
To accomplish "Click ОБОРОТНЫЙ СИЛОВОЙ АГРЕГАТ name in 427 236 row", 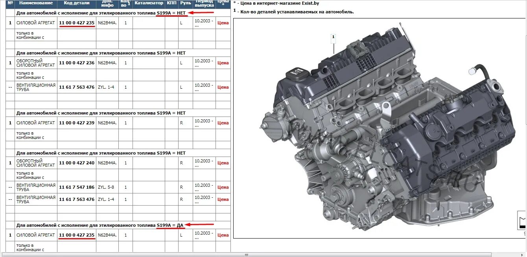I will [x=36, y=63].
